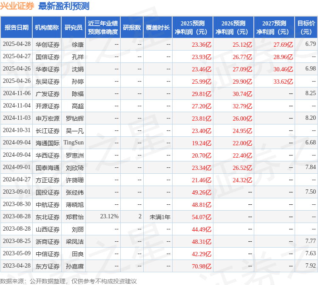The height and width of the screenshot is (285, 318).
Task: Click the 兴业证券 title text
Action: pos(17,6)
